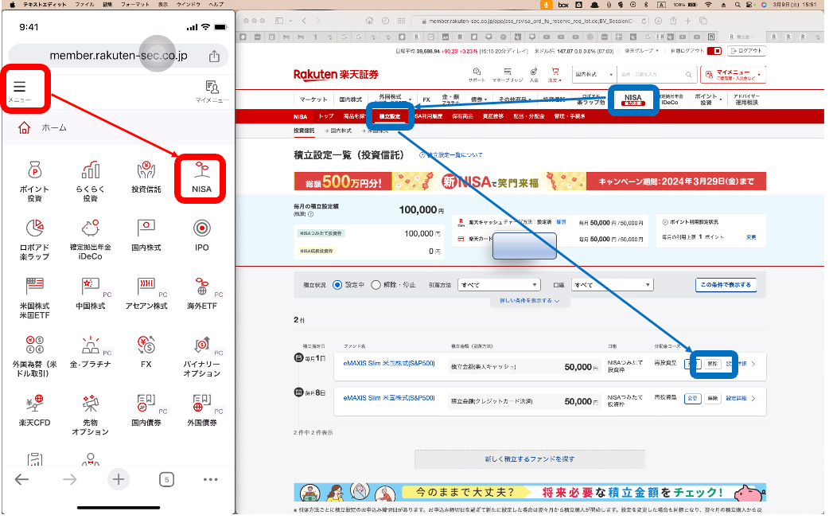
Task: Open らくらく投資 in the phone menu
Action: pos(91,181)
